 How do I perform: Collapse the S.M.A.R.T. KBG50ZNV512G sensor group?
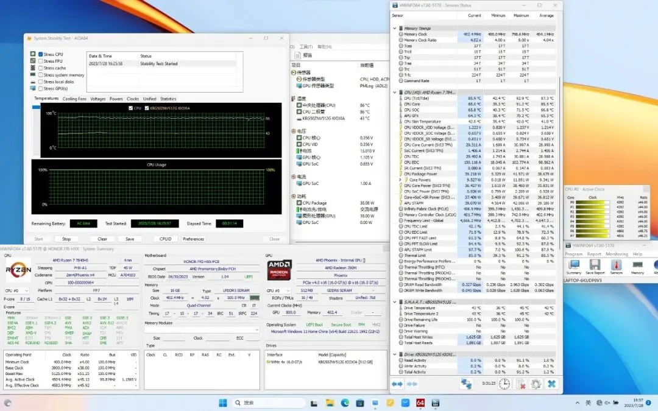394,302
